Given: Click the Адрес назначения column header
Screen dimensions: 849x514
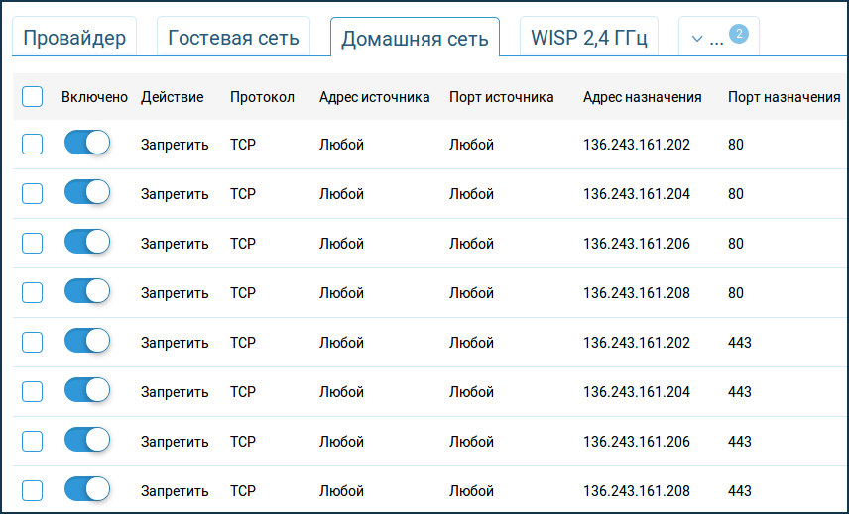Looking at the screenshot, I should pos(642,97).
